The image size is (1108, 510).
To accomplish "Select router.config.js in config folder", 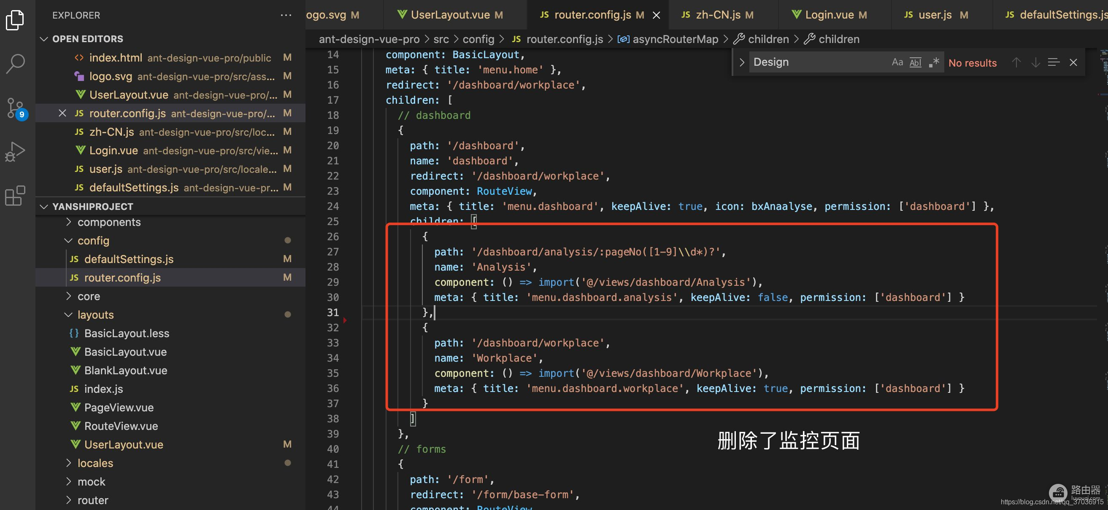I will 170,277.
